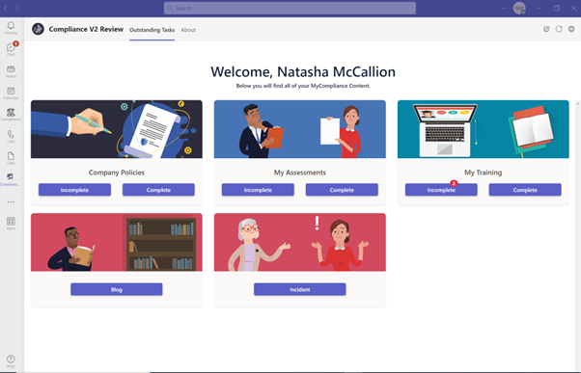Click the Help icon at bottom
Viewport: 581px width, 373px height.
pos(11,360)
